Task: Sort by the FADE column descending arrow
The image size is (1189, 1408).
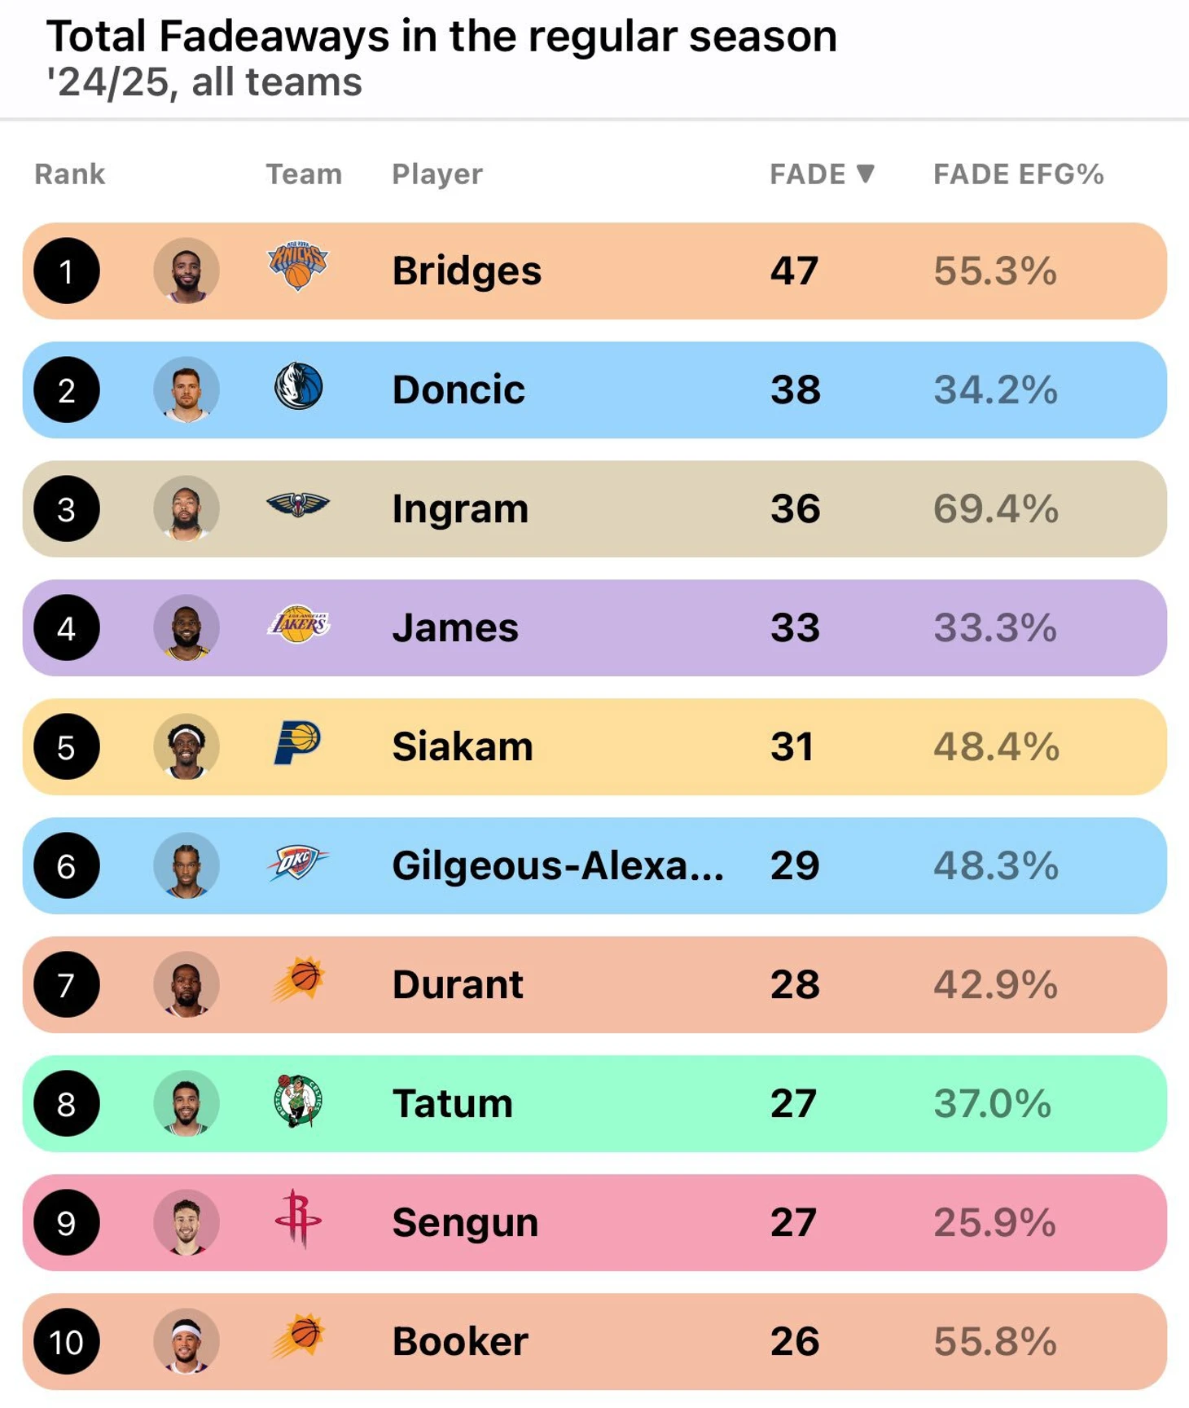Action: click(866, 174)
